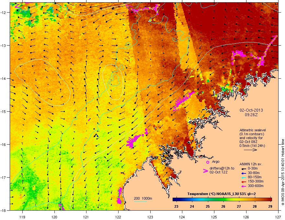285x220 pixels.
Task: Click the magenta drifters chevron symbol in legend
Action: point(205,171)
